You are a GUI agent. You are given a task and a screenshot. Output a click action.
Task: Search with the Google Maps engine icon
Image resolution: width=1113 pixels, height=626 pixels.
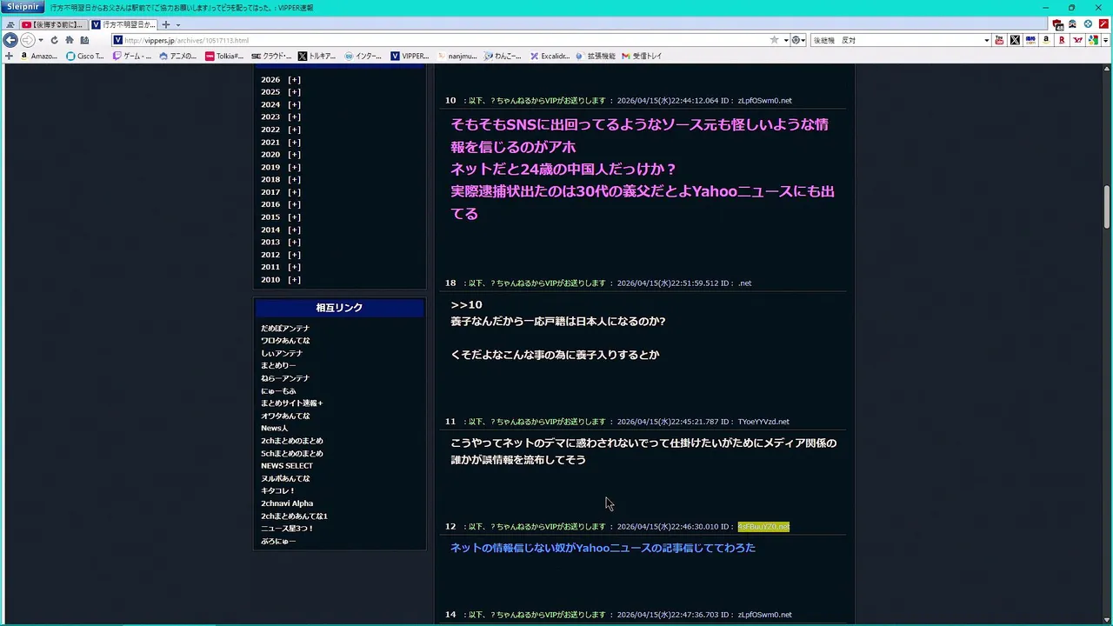pyautogui.click(x=1093, y=40)
